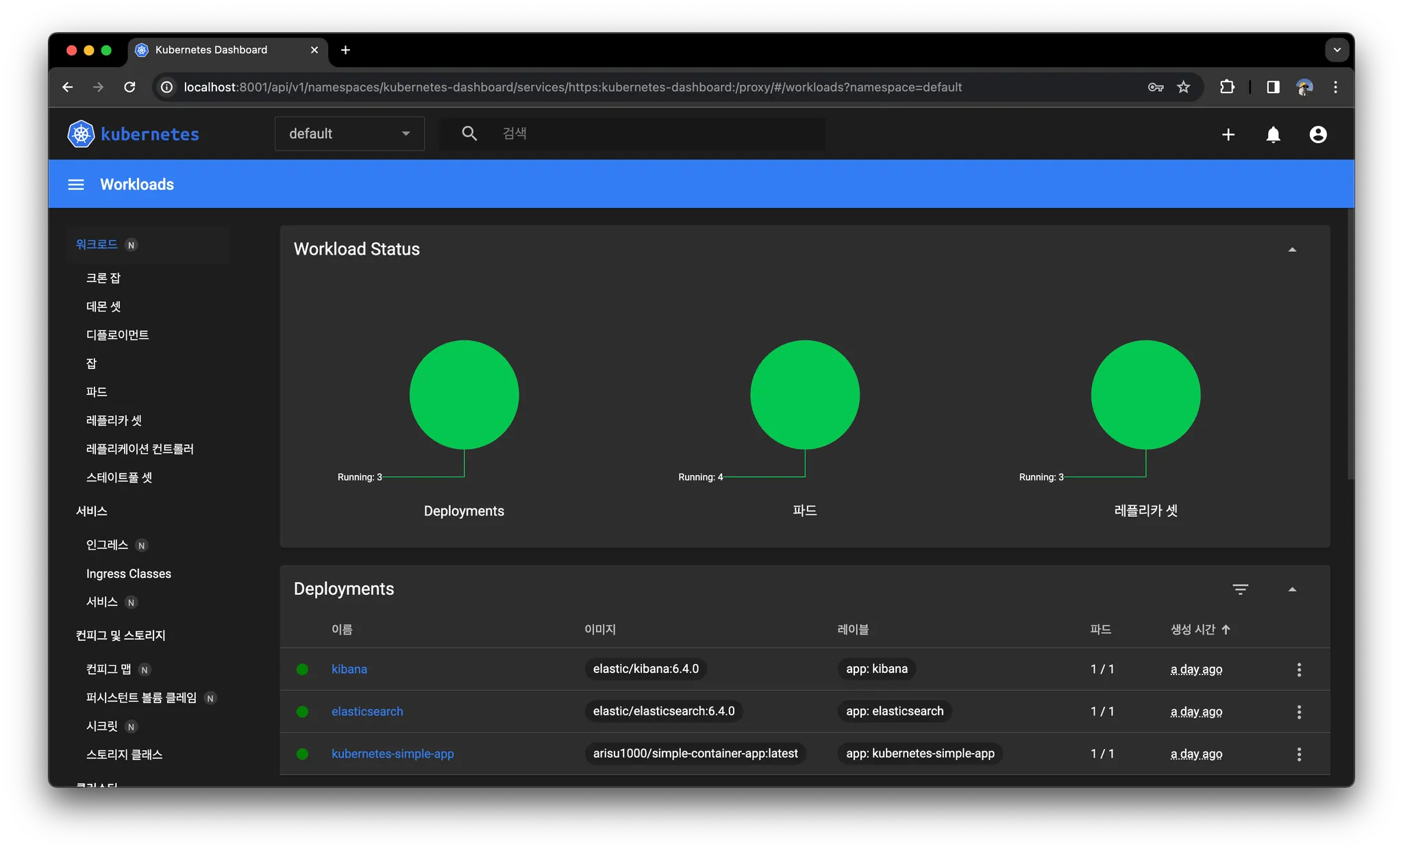Image resolution: width=1403 pixels, height=851 pixels.
Task: Click the green Deployments status circle
Action: tap(464, 395)
